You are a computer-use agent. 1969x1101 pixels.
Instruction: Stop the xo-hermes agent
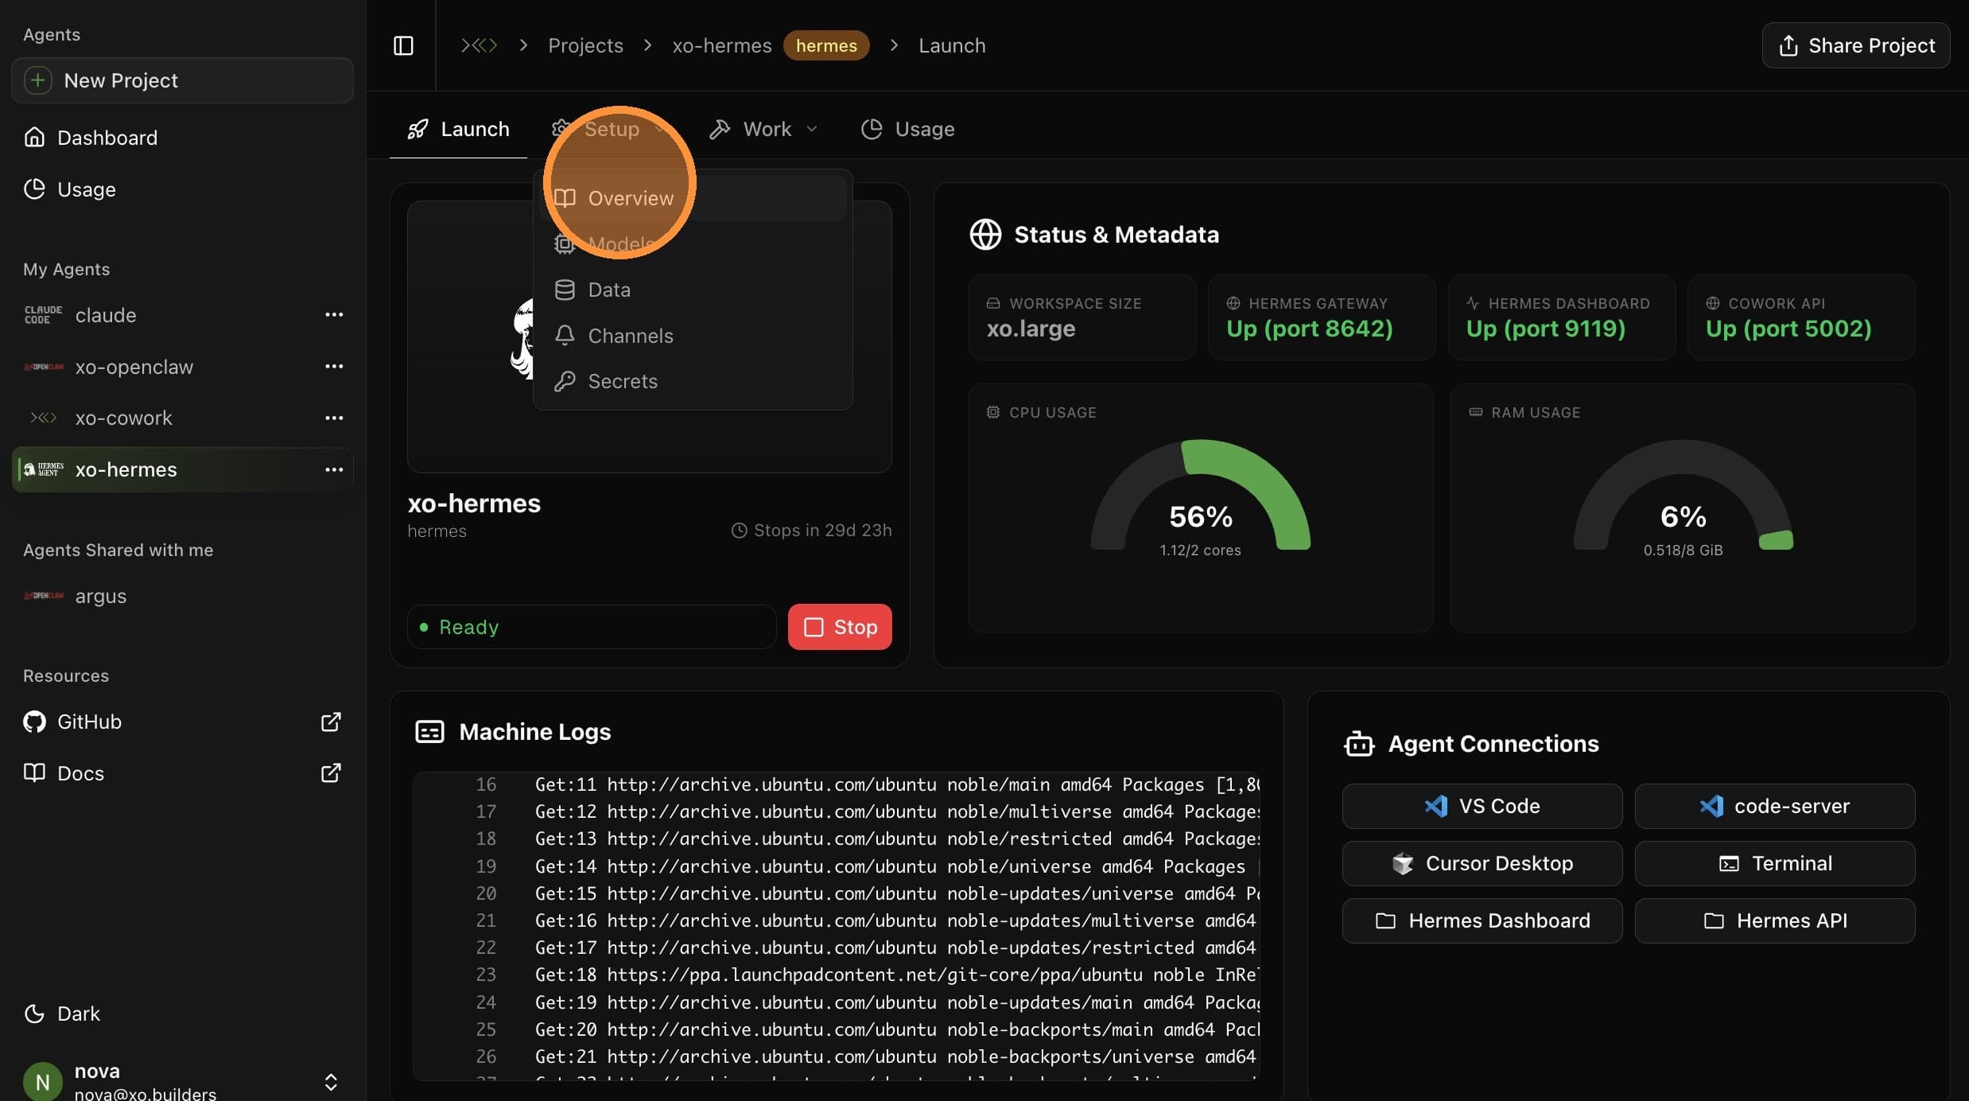pyautogui.click(x=840, y=627)
